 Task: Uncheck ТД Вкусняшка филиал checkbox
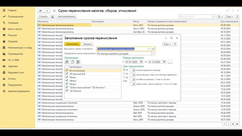tap(67, 87)
